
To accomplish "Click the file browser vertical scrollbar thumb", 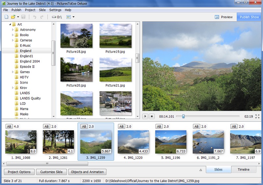I will click(x=137, y=58).
